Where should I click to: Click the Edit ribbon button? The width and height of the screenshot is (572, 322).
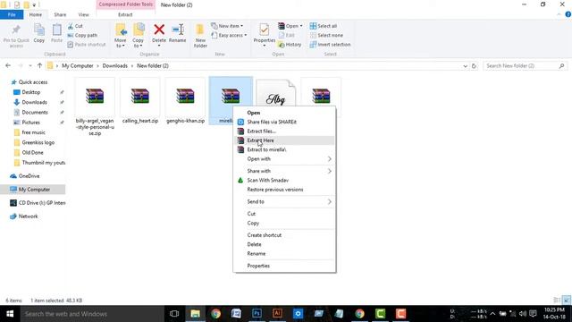click(286, 36)
